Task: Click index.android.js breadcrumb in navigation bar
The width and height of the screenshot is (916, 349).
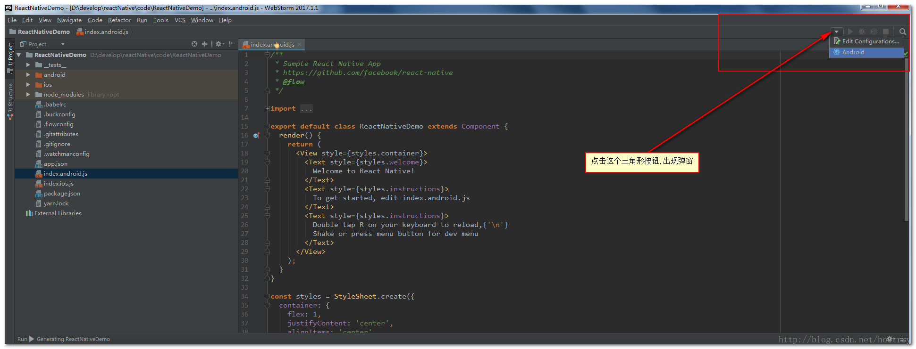Action: click(102, 32)
